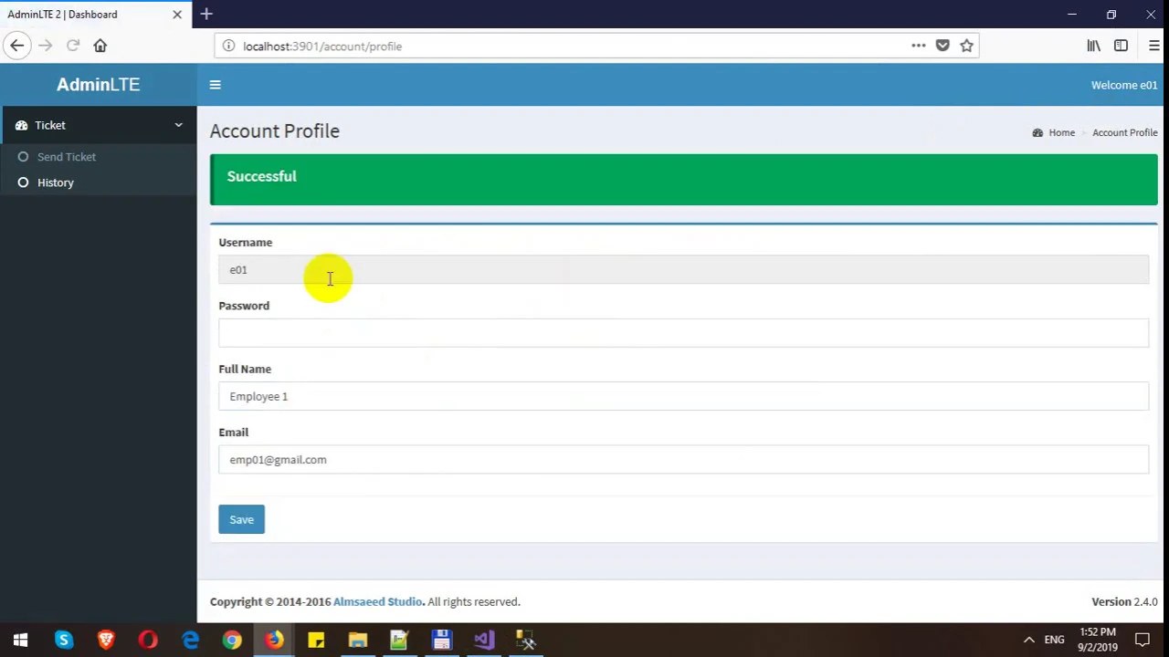
Task: Show hidden system tray icons
Action: (1028, 640)
